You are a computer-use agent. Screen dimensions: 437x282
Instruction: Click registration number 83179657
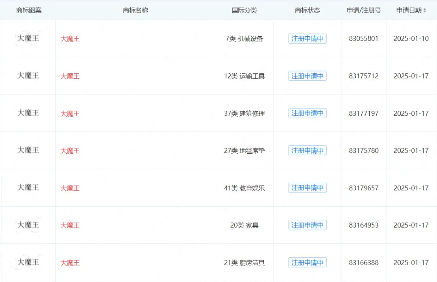364,188
